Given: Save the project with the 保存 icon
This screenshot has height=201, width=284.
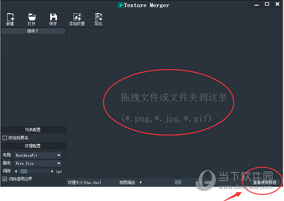Looking at the screenshot, I should click(x=53, y=19).
